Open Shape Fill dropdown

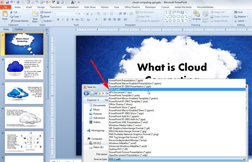pos(218,12)
